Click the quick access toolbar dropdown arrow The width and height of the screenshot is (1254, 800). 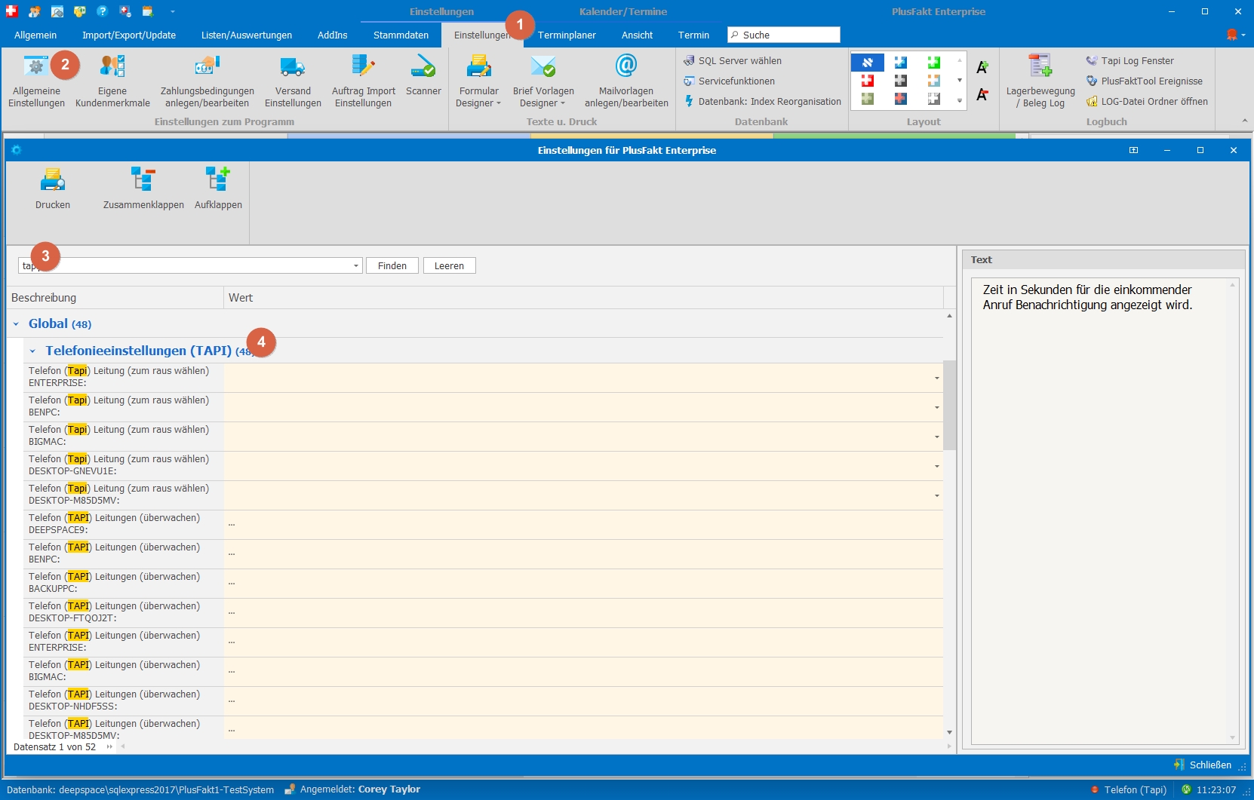pyautogui.click(x=172, y=11)
